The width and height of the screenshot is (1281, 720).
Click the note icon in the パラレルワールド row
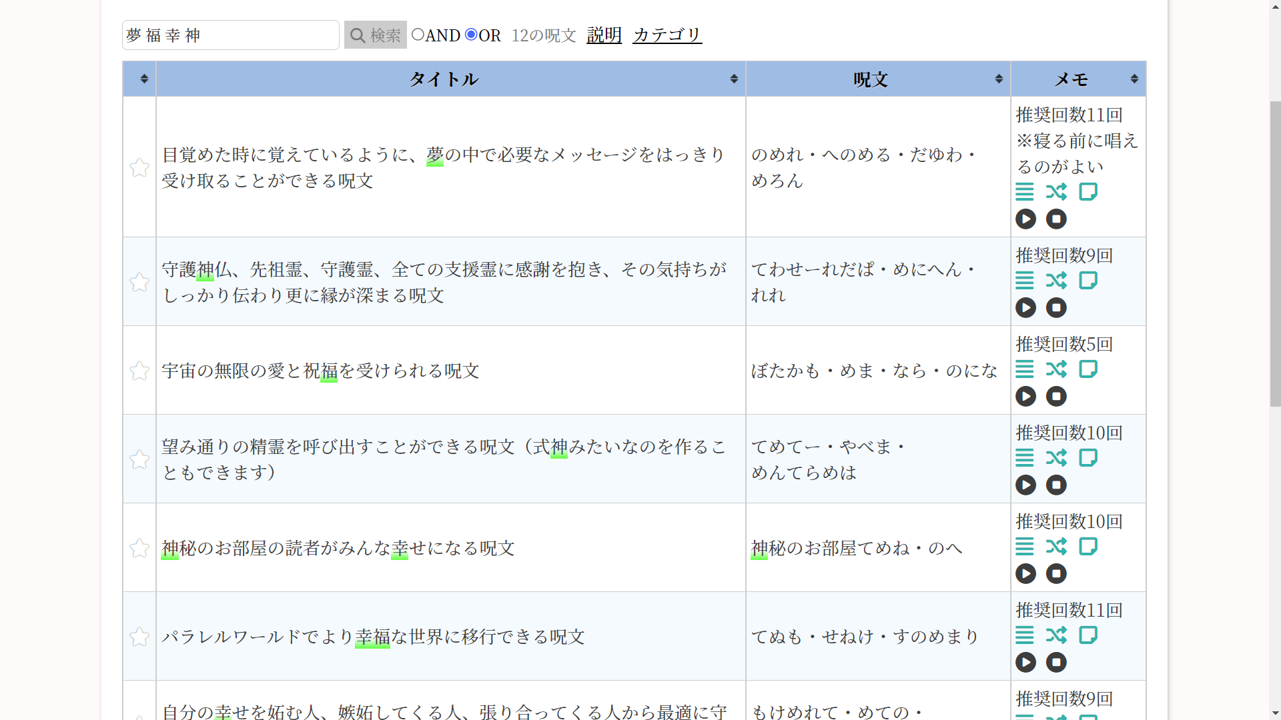tap(1088, 635)
